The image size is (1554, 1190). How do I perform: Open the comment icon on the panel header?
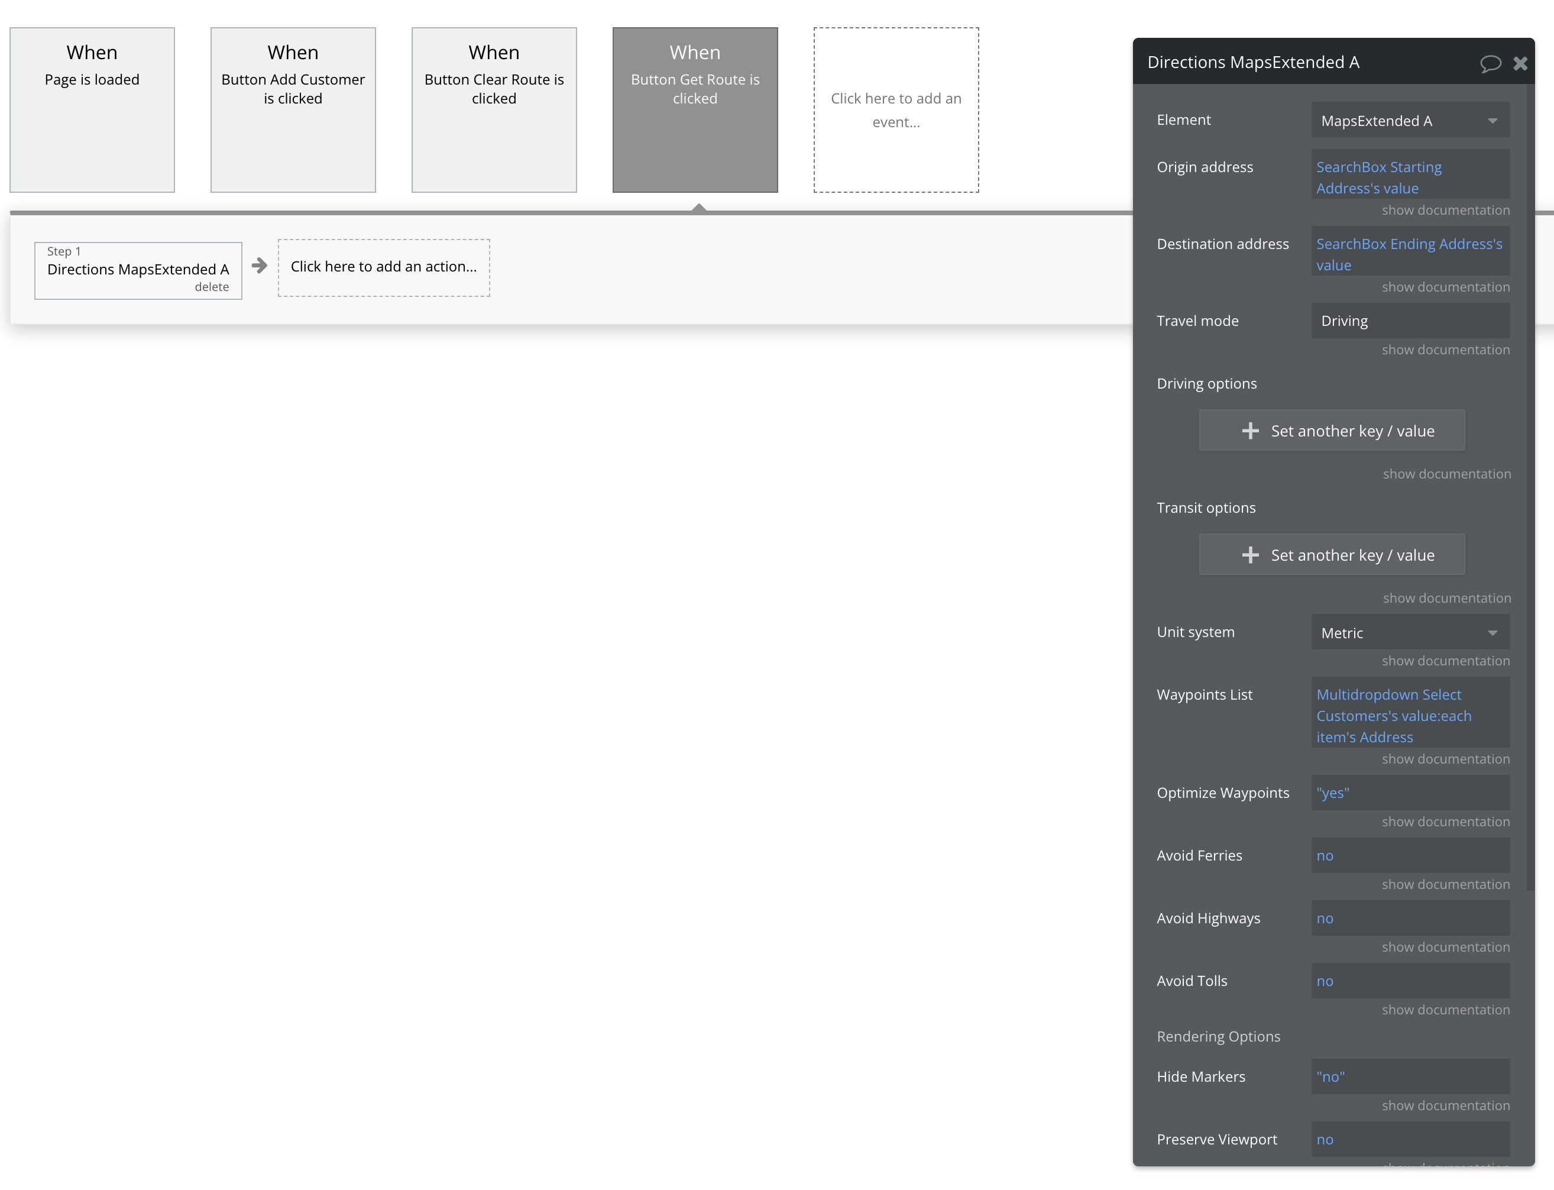[x=1490, y=64]
